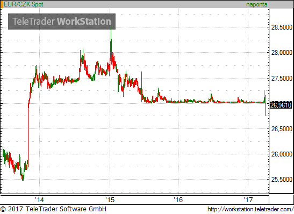Screen dimensions: 294x214
Task: Click the 27,5000 price axis label
Action: (x=282, y=78)
